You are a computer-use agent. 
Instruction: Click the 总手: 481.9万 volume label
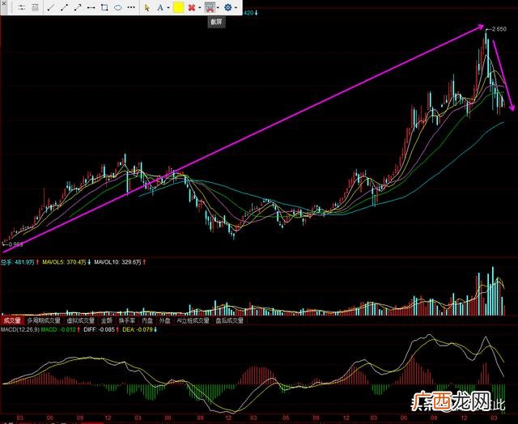[17, 262]
